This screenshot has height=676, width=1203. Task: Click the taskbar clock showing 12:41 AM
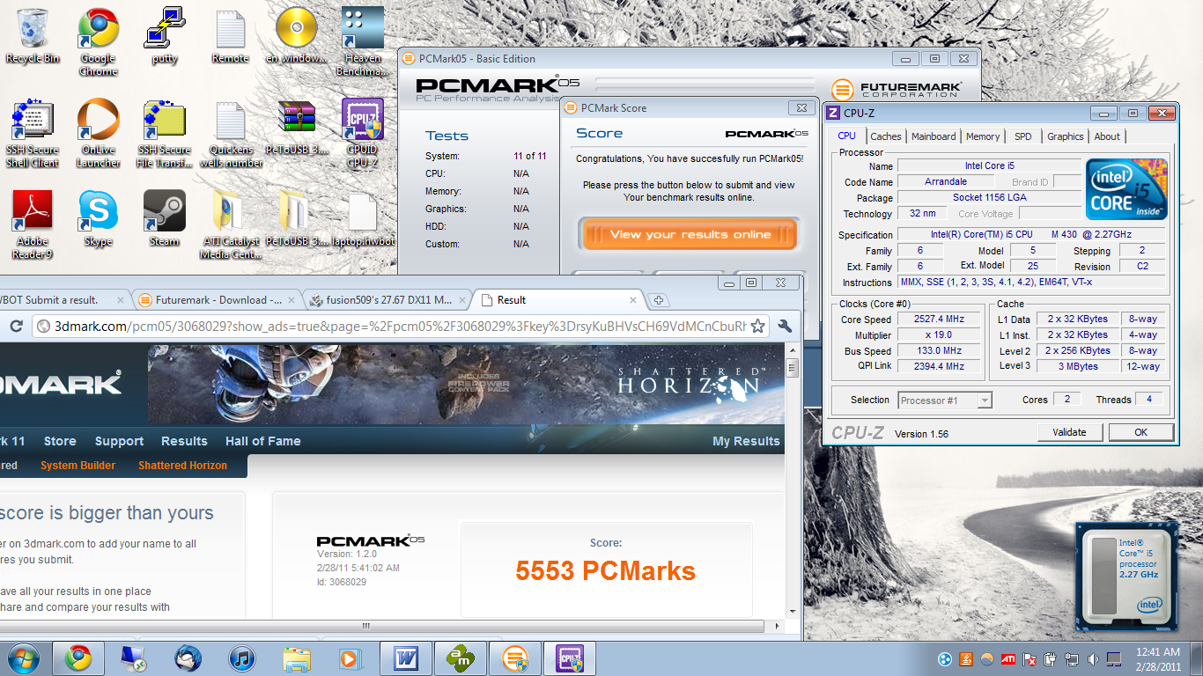coord(1157,658)
